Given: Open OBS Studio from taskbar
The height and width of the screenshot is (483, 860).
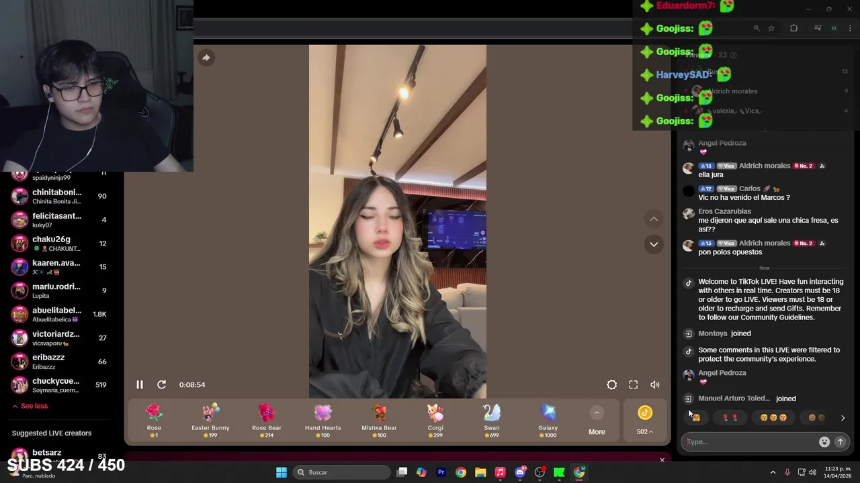Looking at the screenshot, I should click(540, 472).
